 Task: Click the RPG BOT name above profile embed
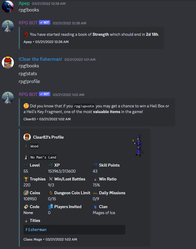[x=28, y=94]
